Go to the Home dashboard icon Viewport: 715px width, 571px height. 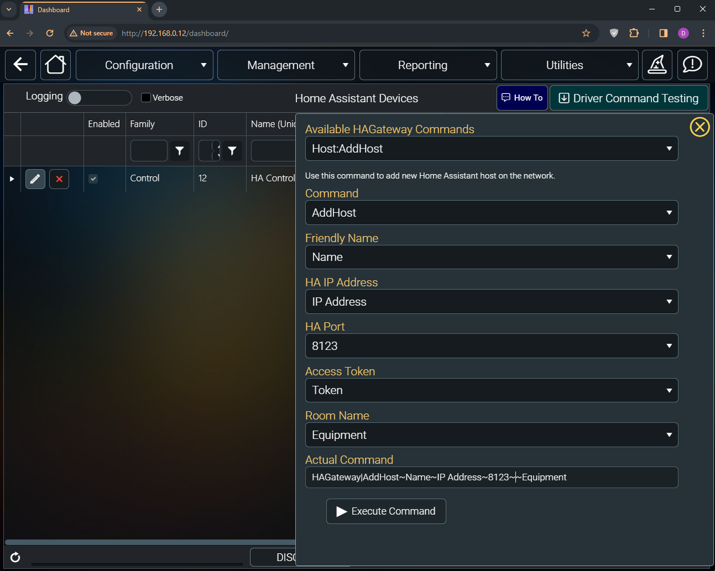pos(55,65)
